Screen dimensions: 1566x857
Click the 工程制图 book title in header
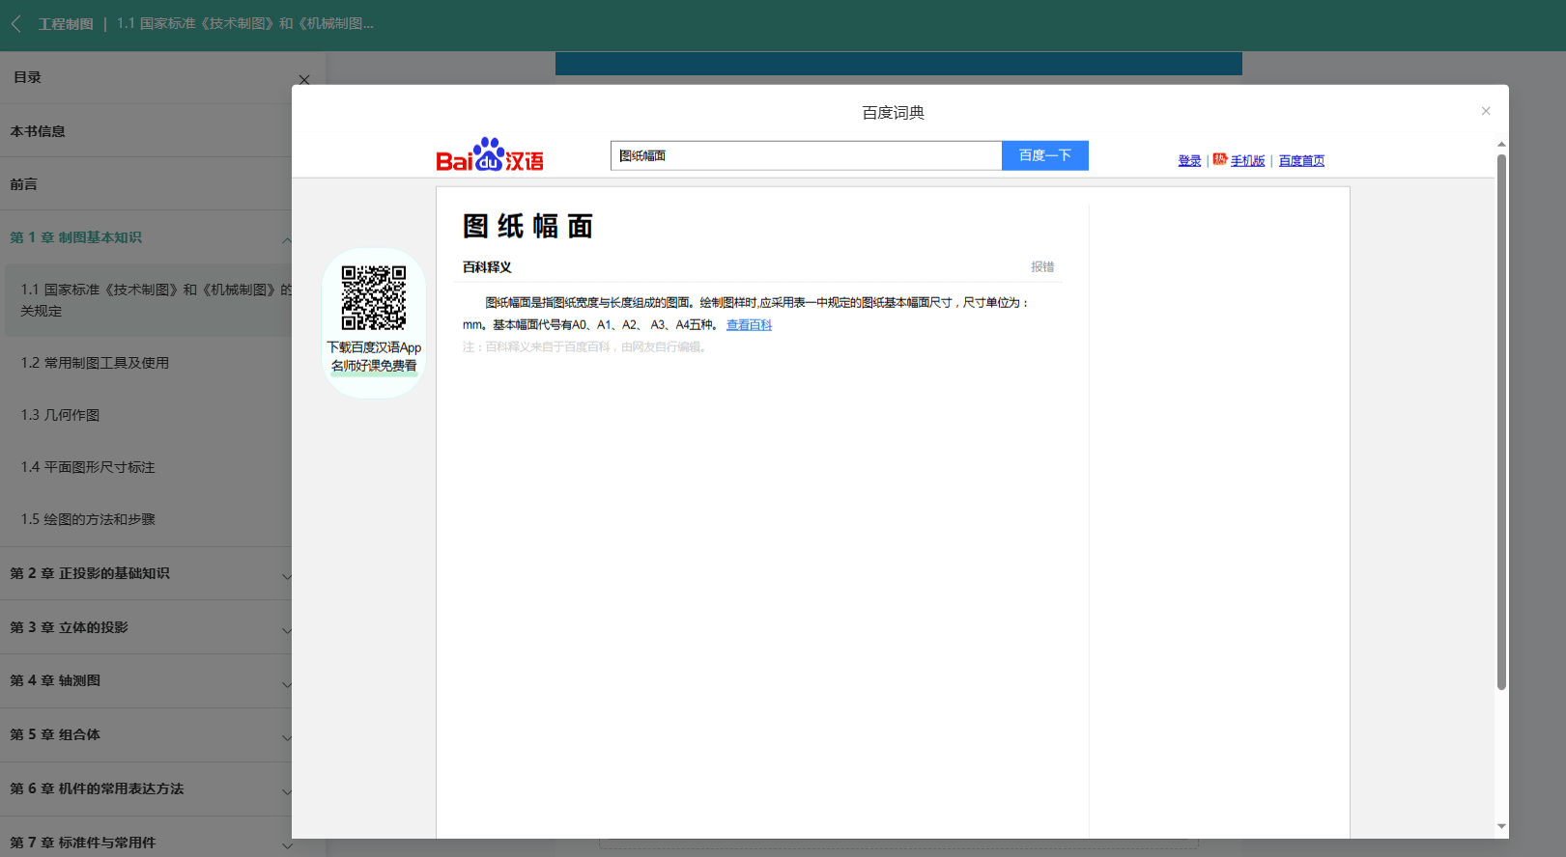click(x=66, y=23)
